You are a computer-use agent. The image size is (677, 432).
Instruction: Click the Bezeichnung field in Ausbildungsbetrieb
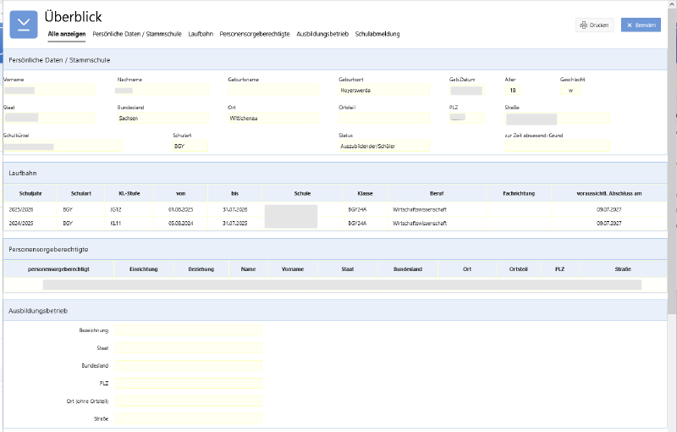tap(188, 330)
